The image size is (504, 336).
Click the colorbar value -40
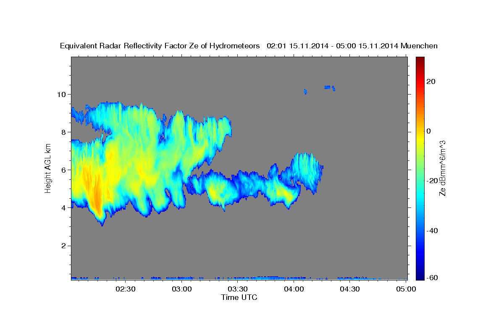431,231
